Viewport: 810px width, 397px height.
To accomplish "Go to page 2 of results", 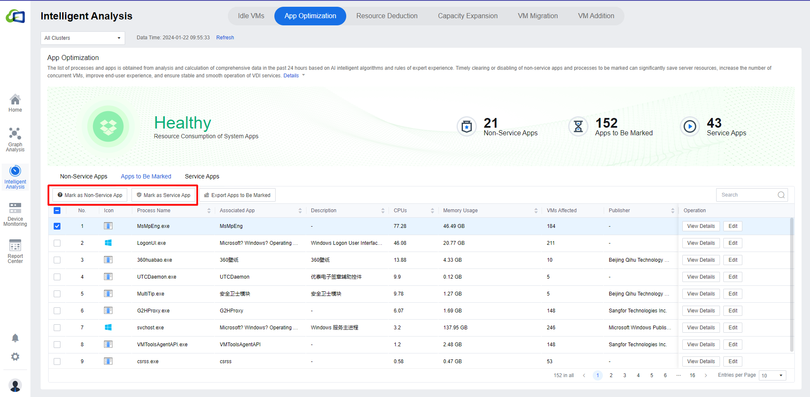I will (x=611, y=375).
